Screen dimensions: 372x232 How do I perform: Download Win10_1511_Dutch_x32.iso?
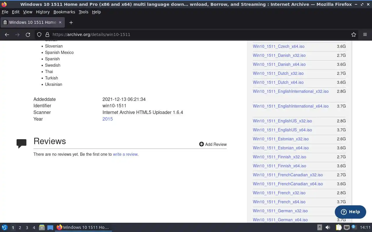[278, 73]
